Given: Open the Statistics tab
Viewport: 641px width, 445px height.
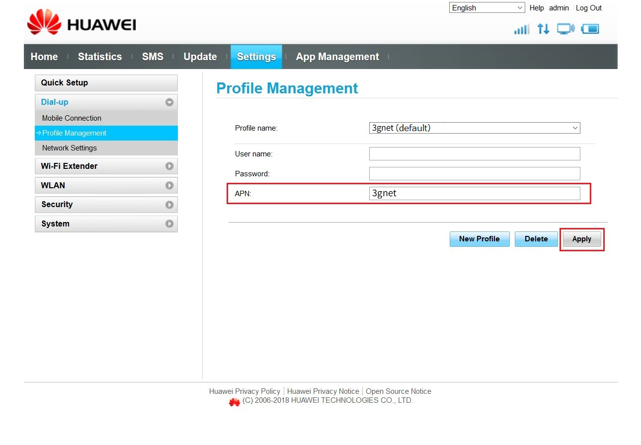Looking at the screenshot, I should coord(100,57).
